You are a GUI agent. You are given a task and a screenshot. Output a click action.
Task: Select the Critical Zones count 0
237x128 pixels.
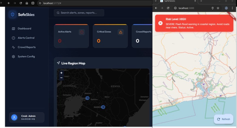click(x=99, y=41)
